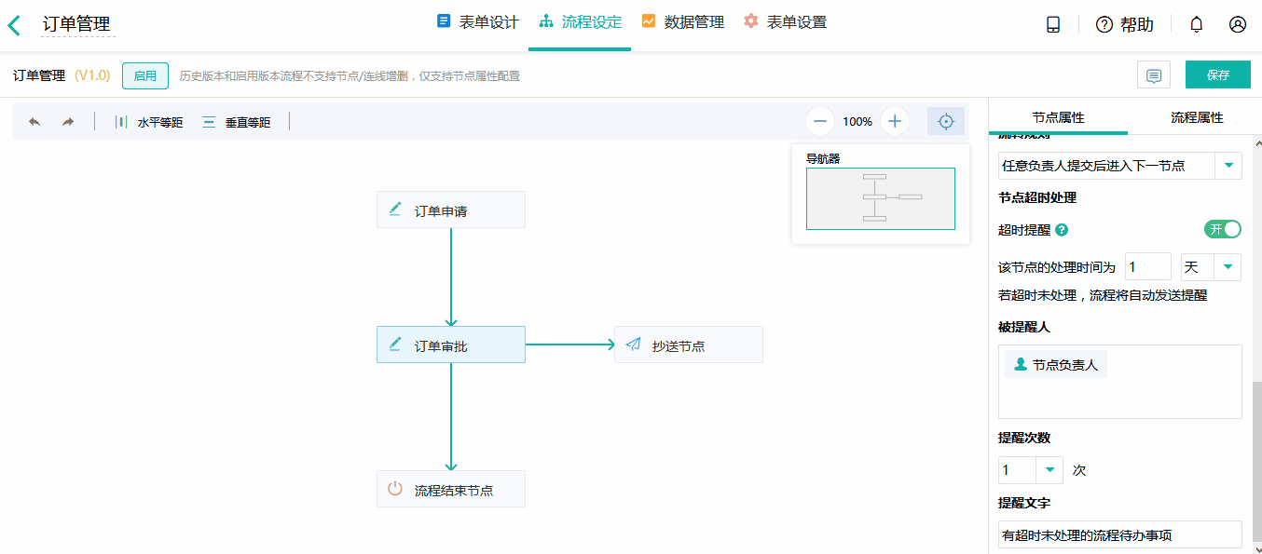Click the 导航器 minimap thumbnail
The height and width of the screenshot is (554, 1262).
881,198
